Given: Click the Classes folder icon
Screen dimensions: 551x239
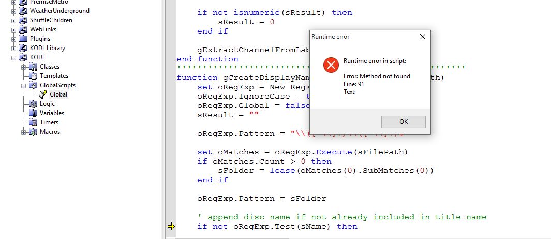Looking at the screenshot, I should 33,67.
